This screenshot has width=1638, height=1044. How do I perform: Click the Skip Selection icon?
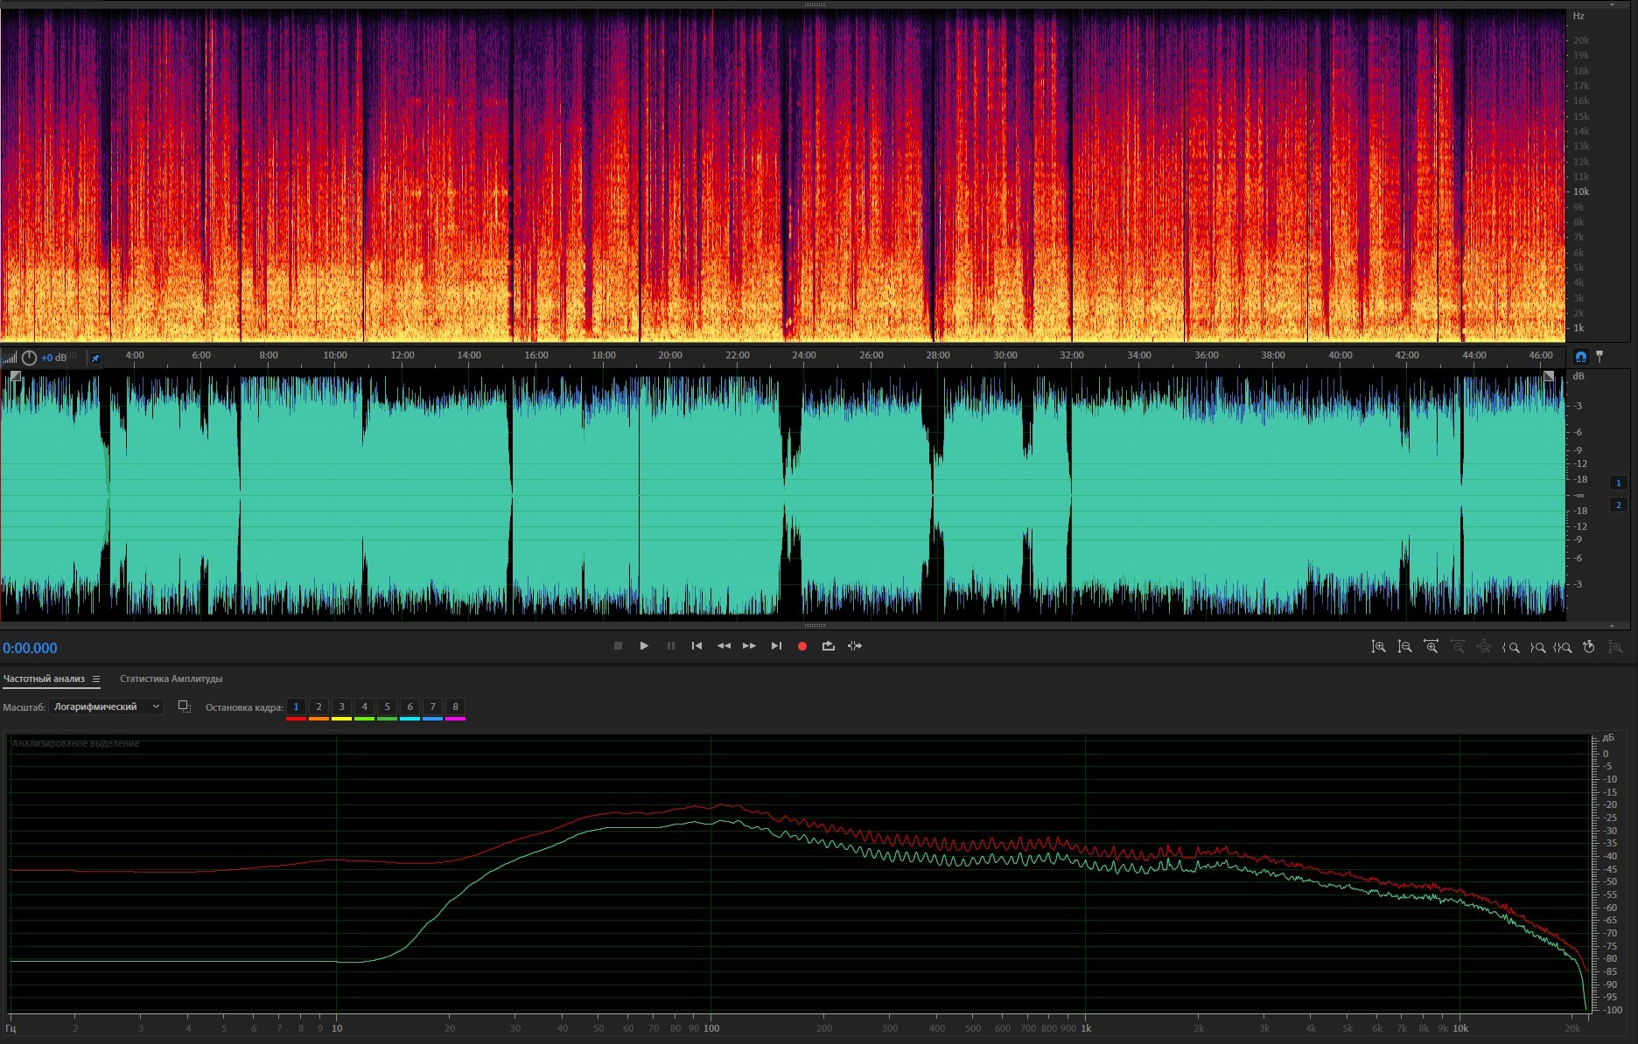855,646
